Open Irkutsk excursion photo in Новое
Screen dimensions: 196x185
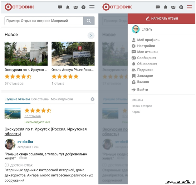(x=26, y=54)
